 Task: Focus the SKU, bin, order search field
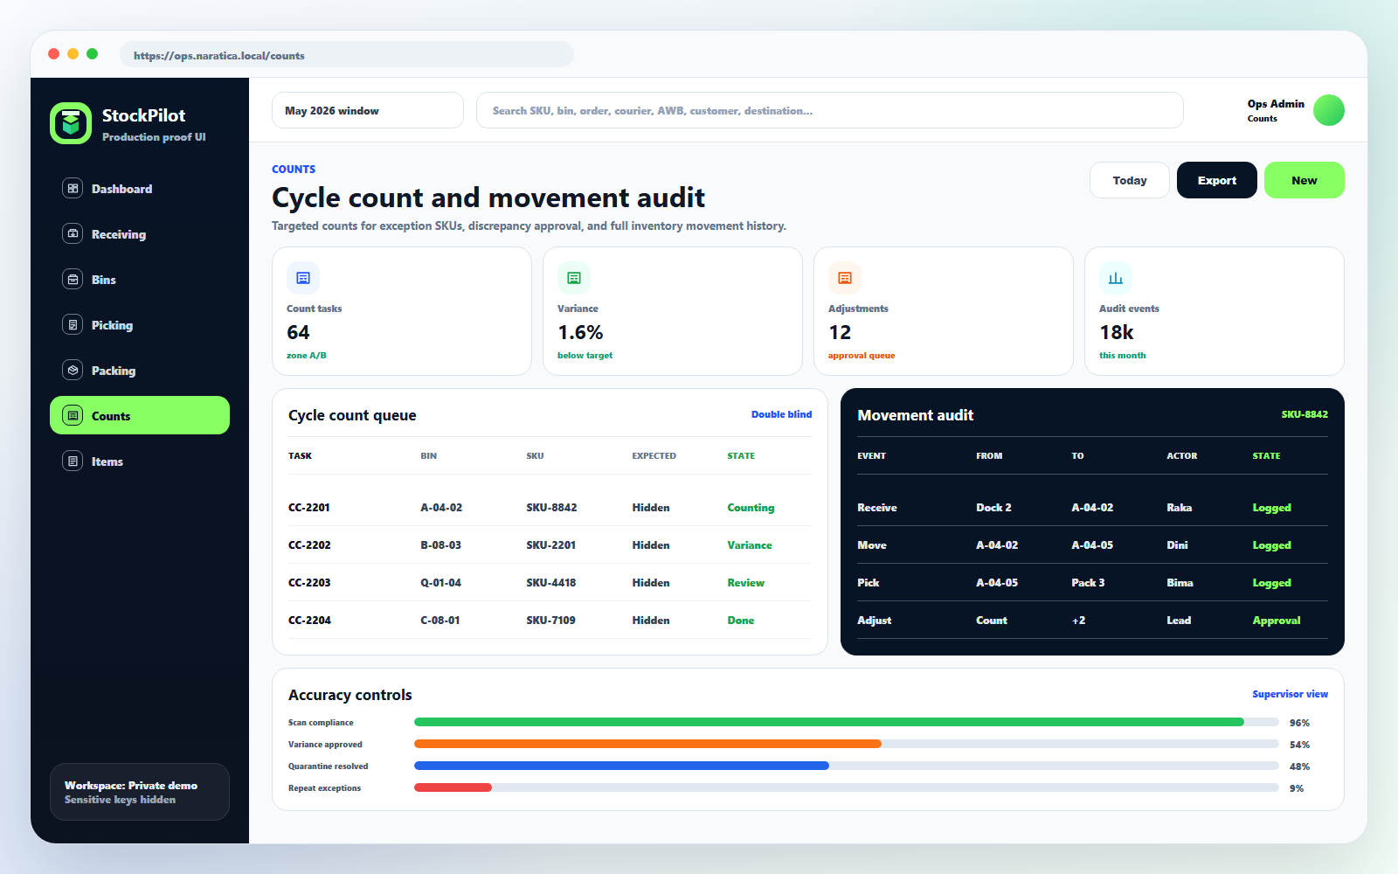click(830, 110)
